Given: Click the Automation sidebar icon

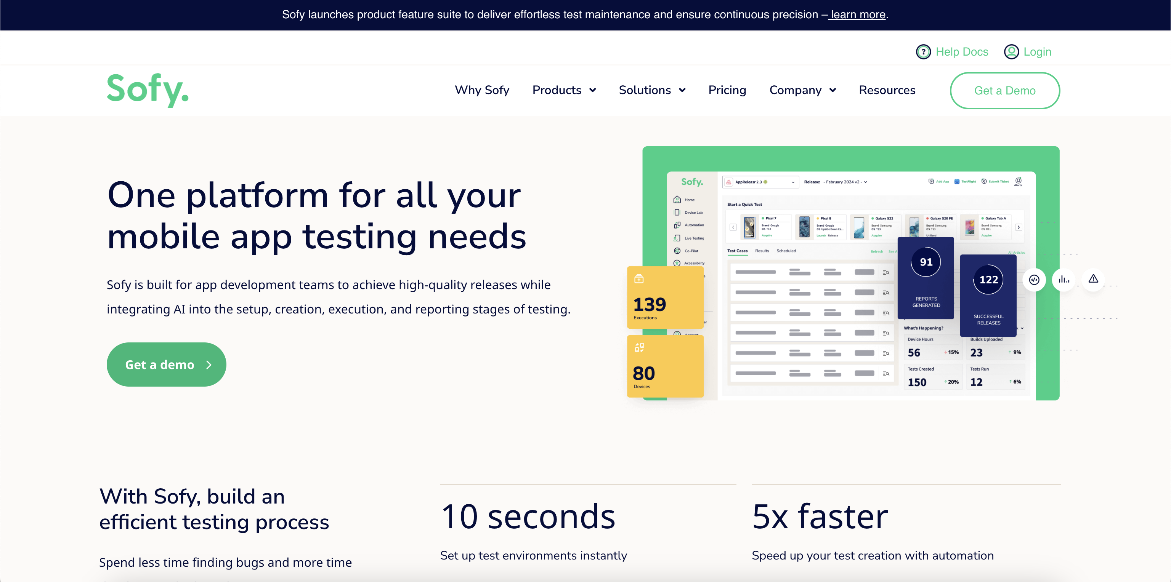Looking at the screenshot, I should point(677,225).
